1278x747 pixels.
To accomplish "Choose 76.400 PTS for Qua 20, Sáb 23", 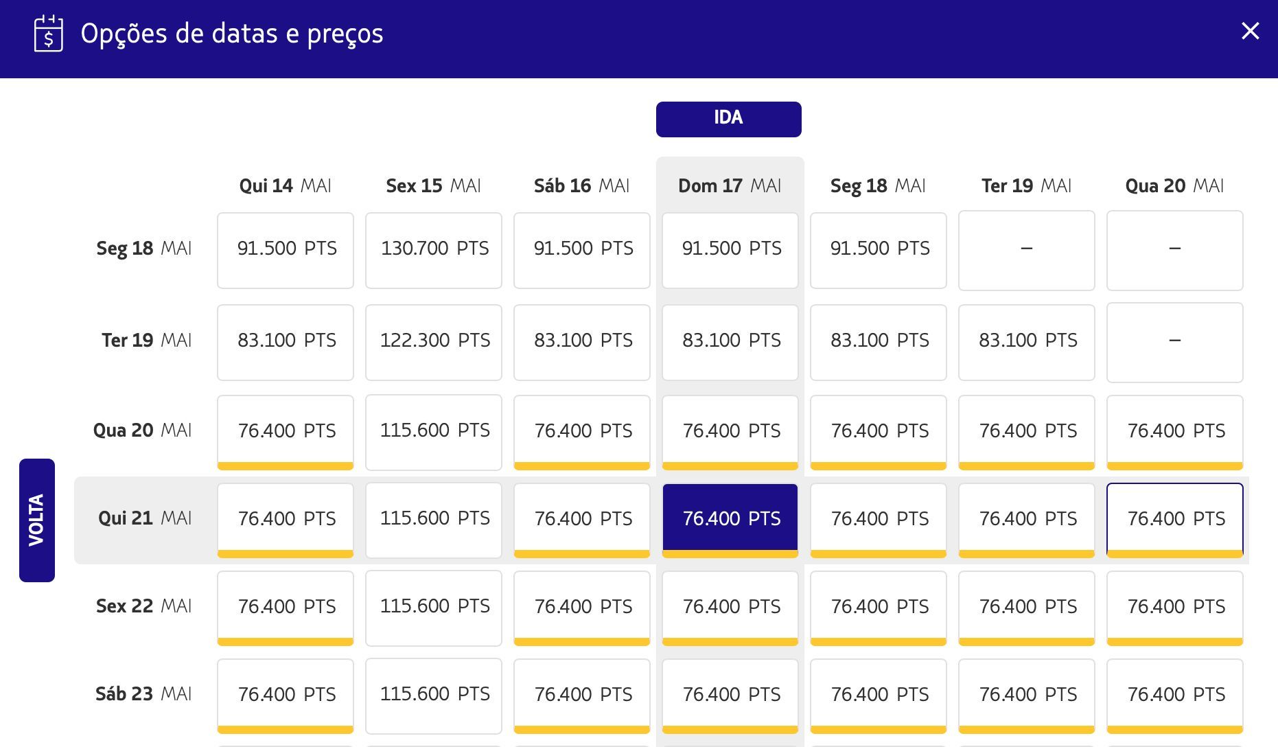I will [1175, 696].
